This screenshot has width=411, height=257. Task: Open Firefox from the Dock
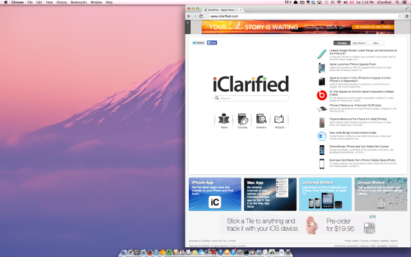150,252
